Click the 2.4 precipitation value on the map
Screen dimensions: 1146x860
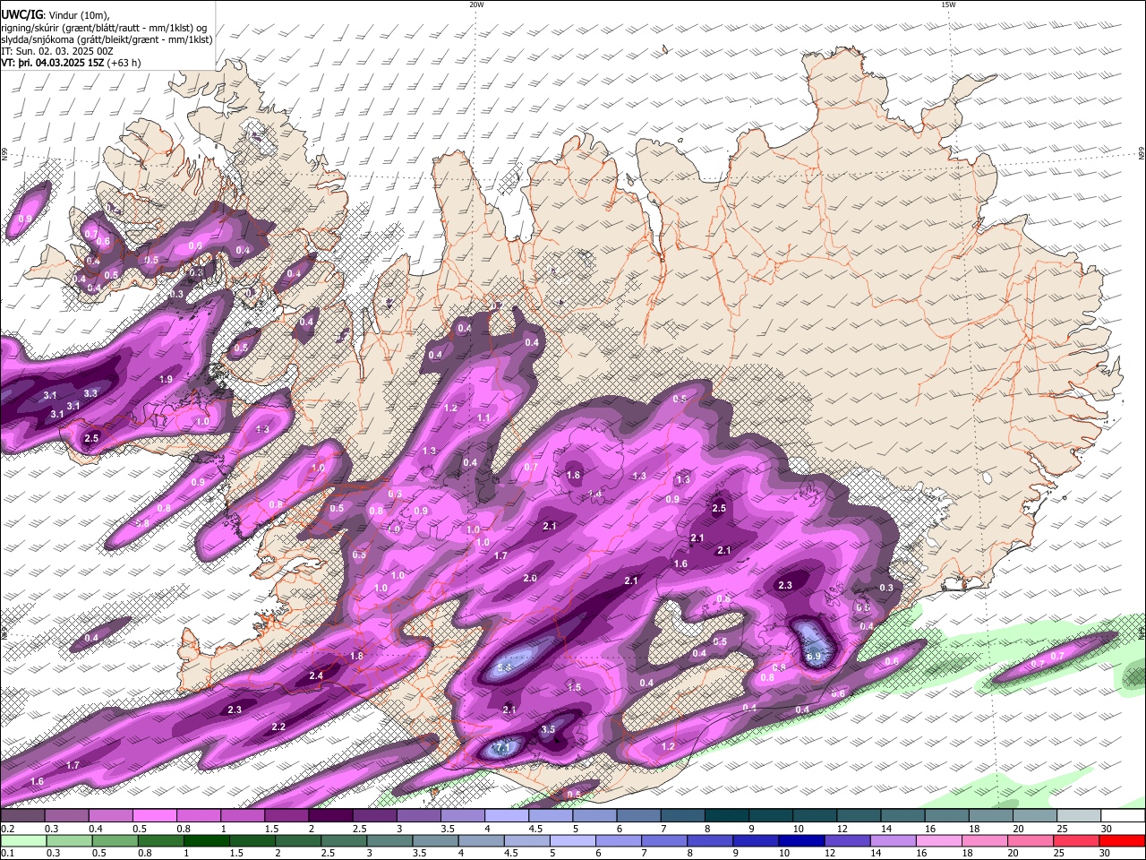click(x=315, y=675)
